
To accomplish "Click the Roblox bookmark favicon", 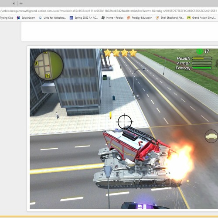I will tap(103, 18).
